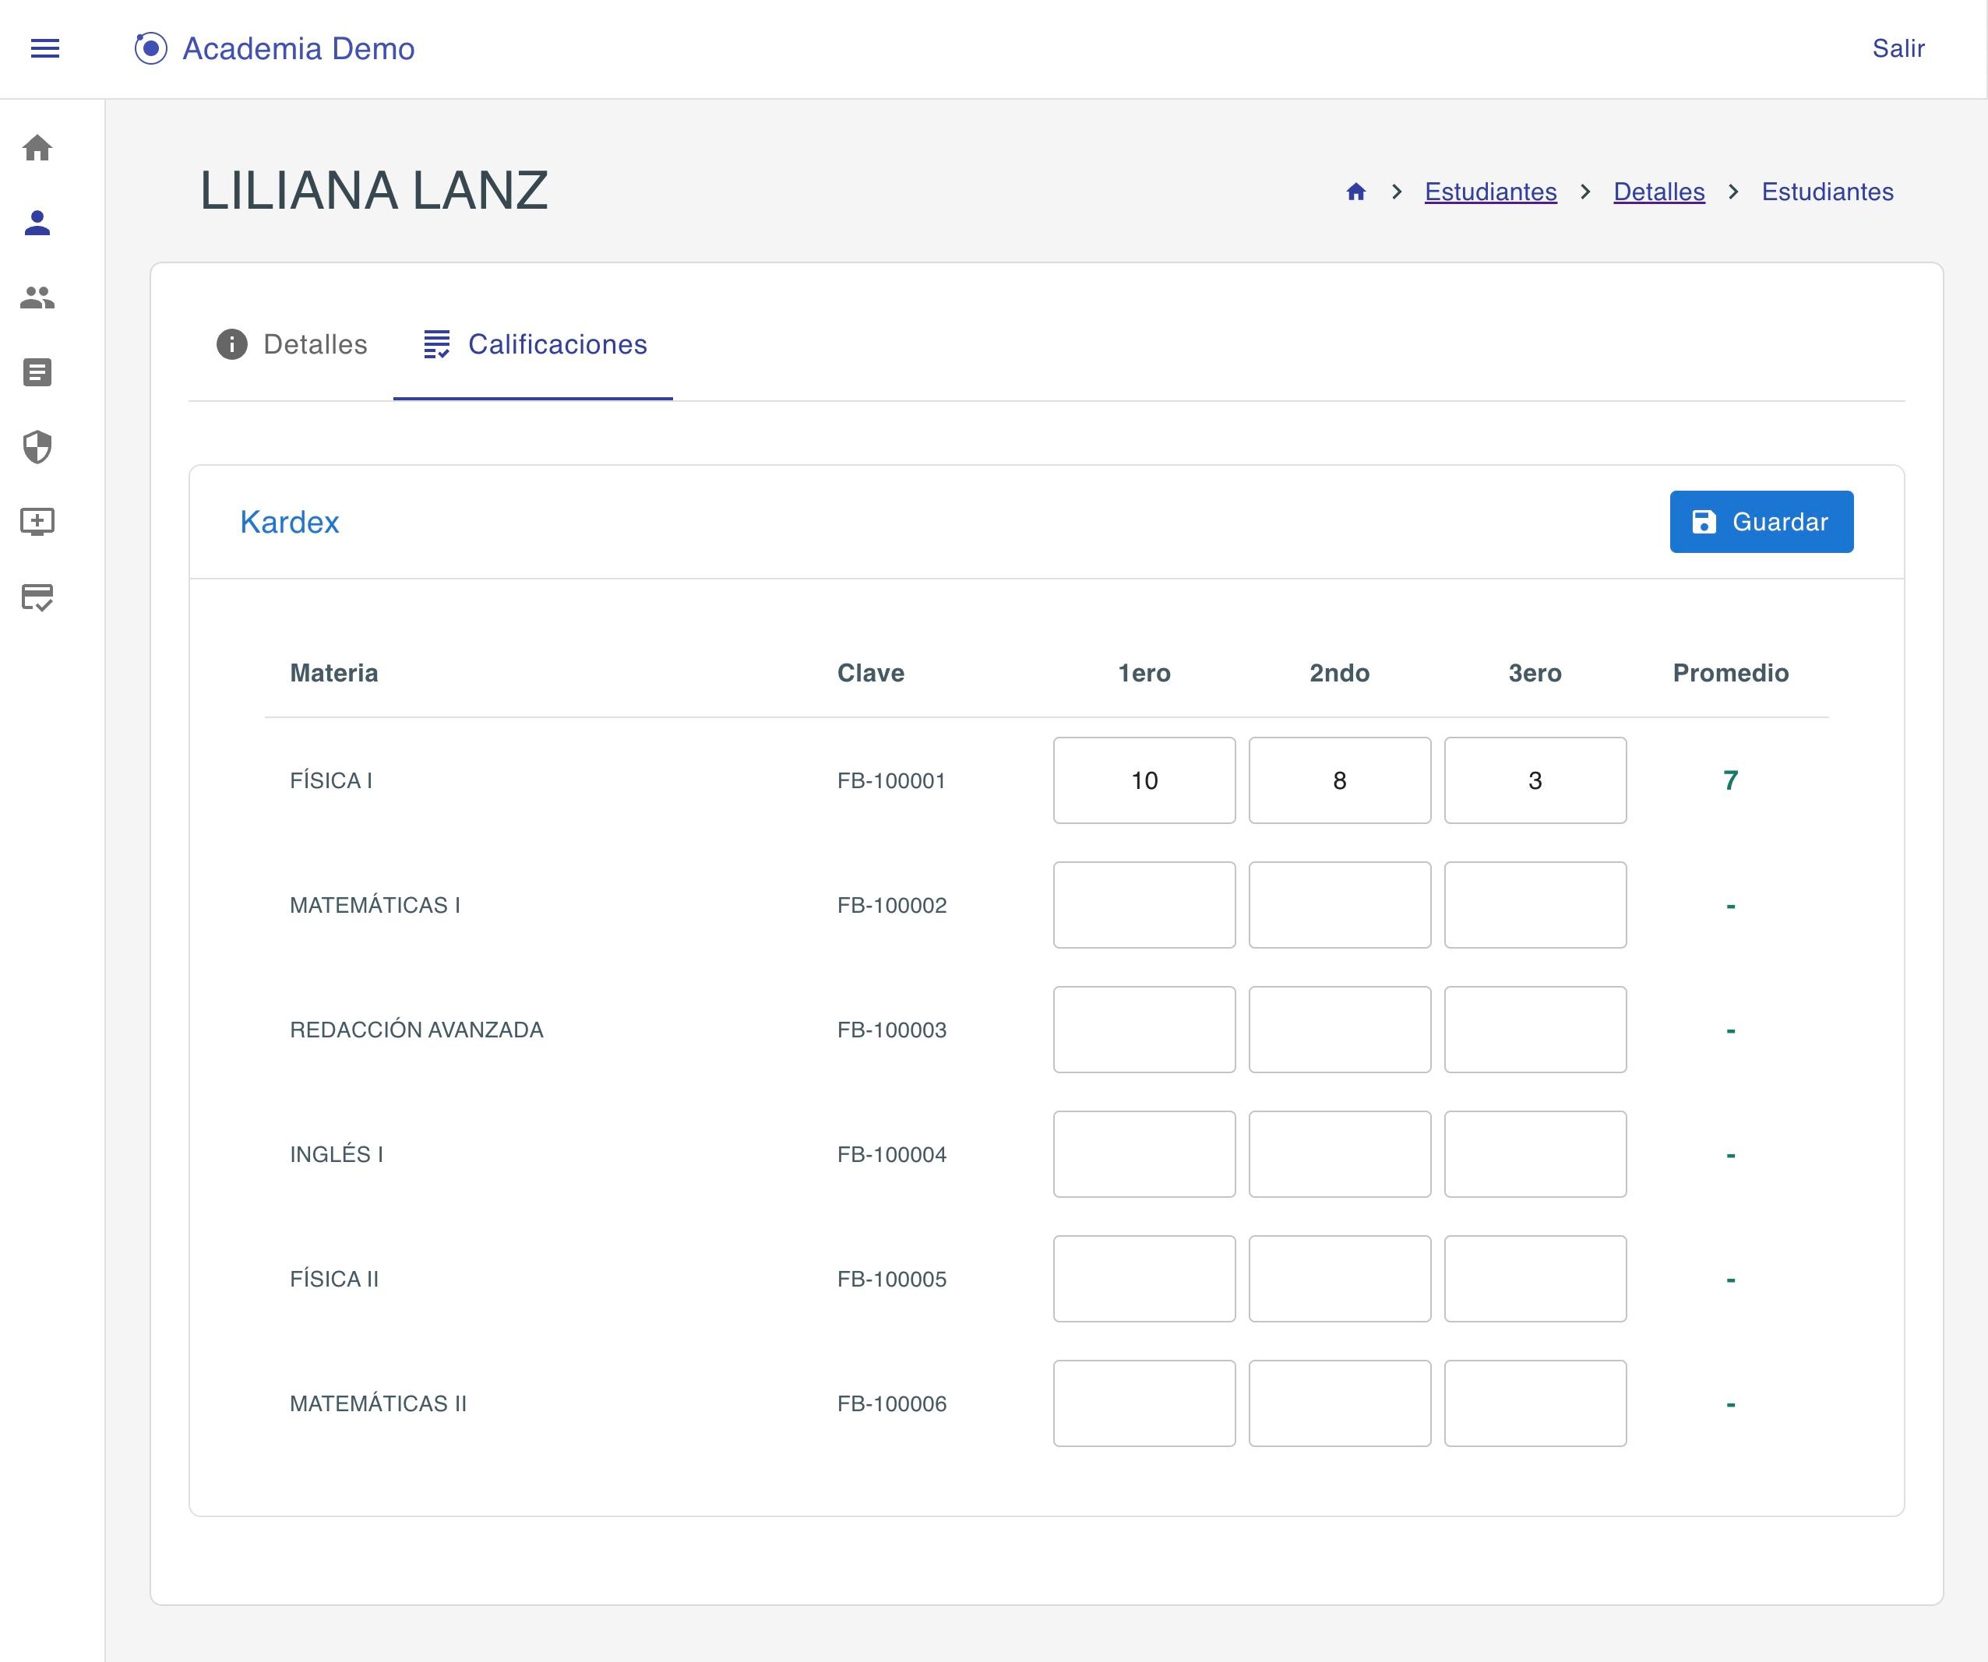Follow the Detalles breadcrumb link
1988x1662 pixels.
click(x=1658, y=192)
